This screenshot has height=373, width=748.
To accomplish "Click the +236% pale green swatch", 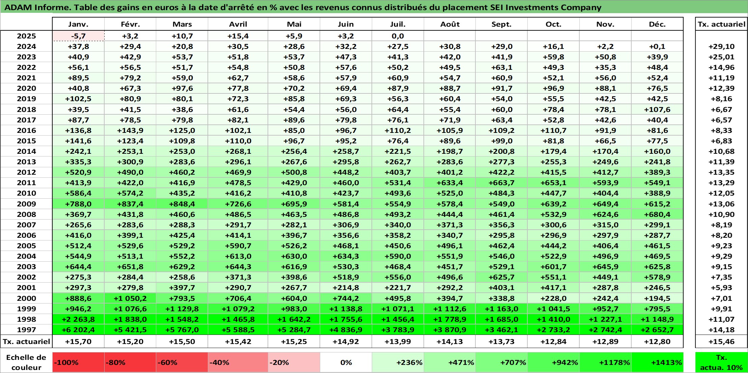I will click(398, 363).
